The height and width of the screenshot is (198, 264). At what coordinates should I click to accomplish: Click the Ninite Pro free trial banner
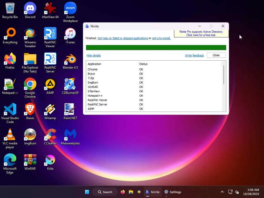[x=201, y=33]
